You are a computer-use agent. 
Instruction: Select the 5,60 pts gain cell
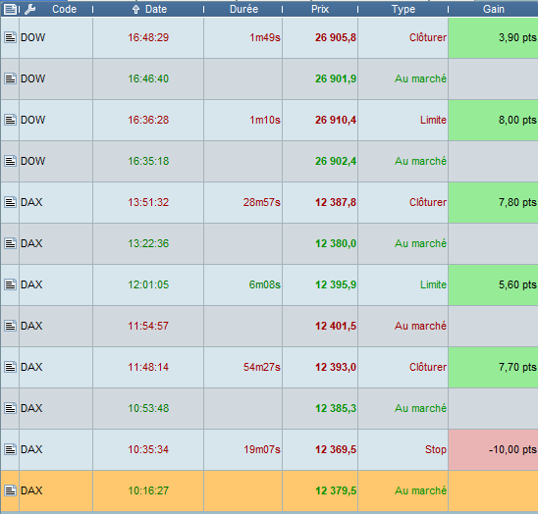click(x=493, y=284)
